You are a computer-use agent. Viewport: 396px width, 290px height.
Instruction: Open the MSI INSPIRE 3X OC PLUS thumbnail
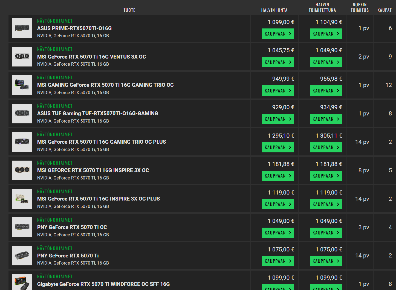22,199
